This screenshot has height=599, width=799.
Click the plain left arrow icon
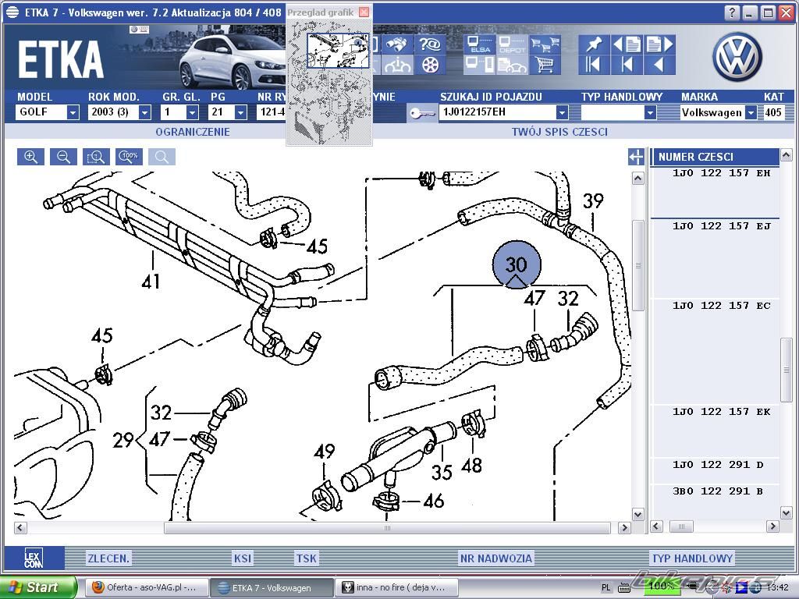(x=660, y=66)
